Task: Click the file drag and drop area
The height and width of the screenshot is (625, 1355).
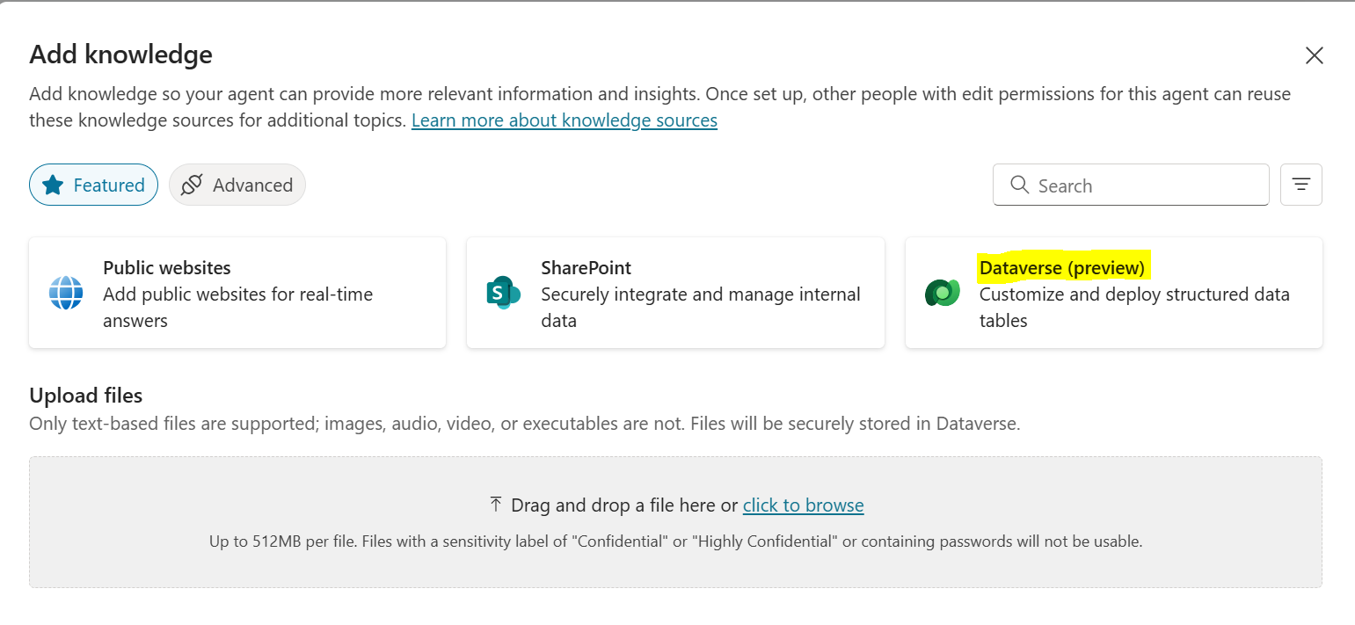Action: coord(675,563)
